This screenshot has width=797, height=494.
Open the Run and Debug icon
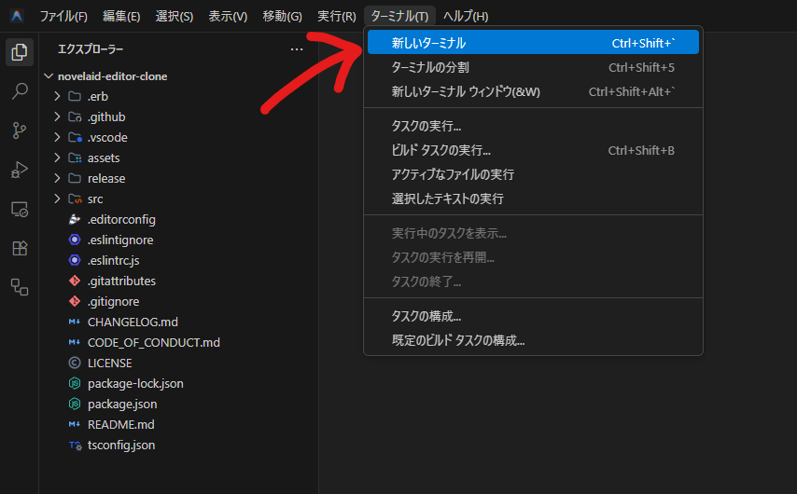19,170
